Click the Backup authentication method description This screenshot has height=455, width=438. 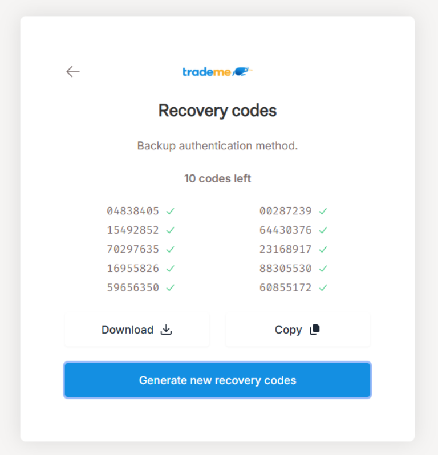click(217, 146)
